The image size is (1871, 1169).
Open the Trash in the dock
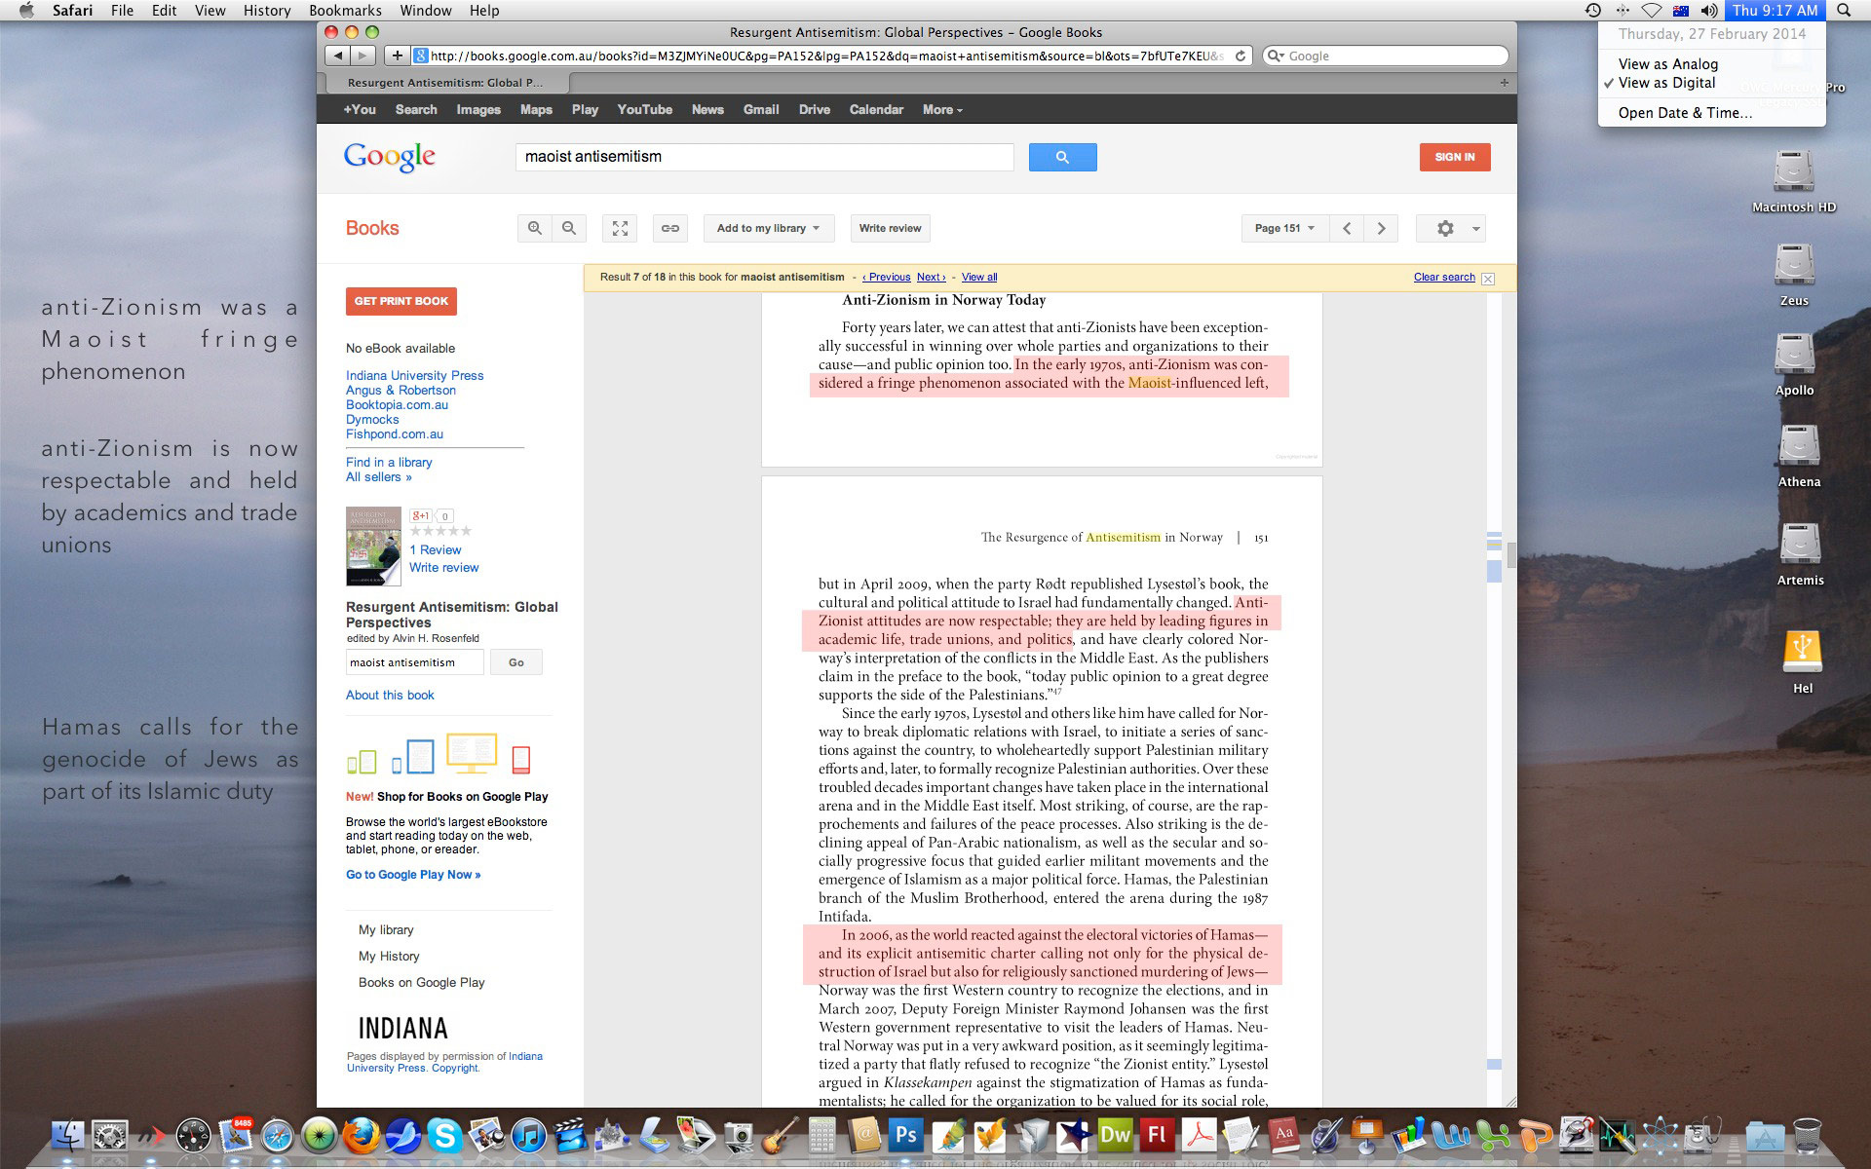coord(1806,1135)
